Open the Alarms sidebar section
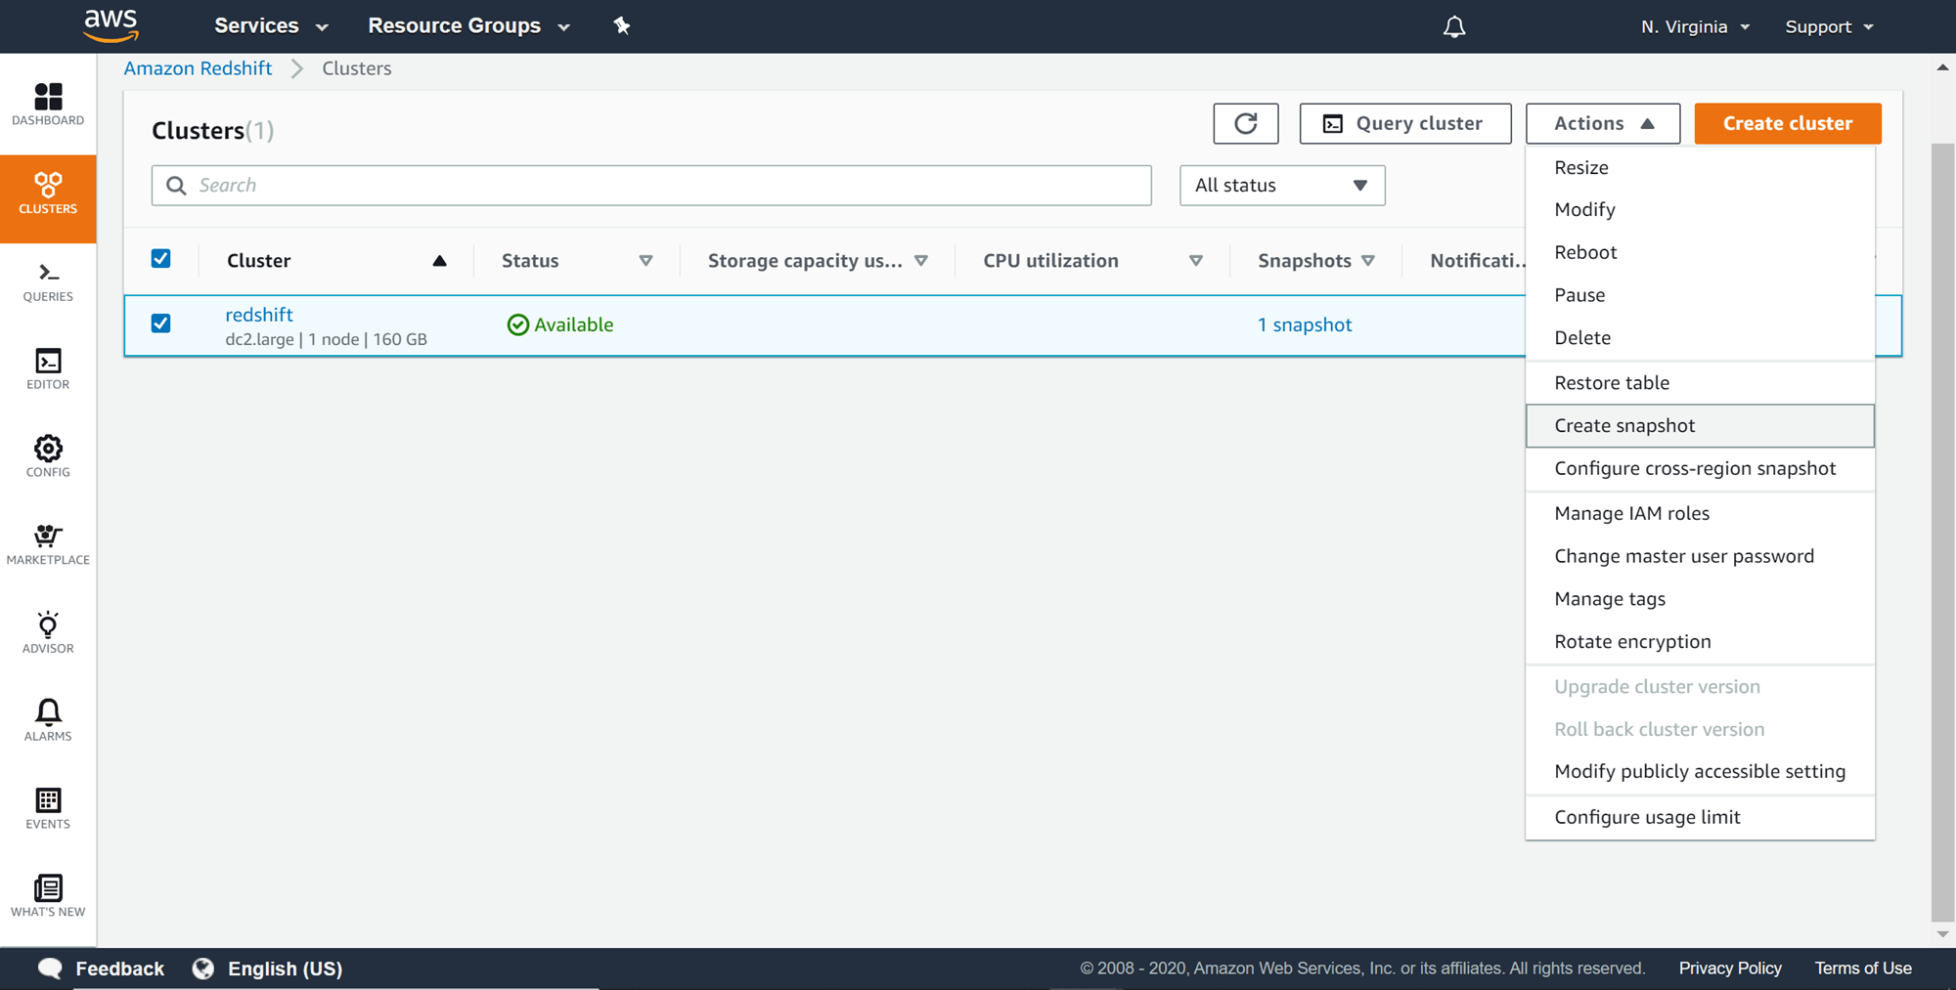This screenshot has width=1956, height=990. [47, 719]
